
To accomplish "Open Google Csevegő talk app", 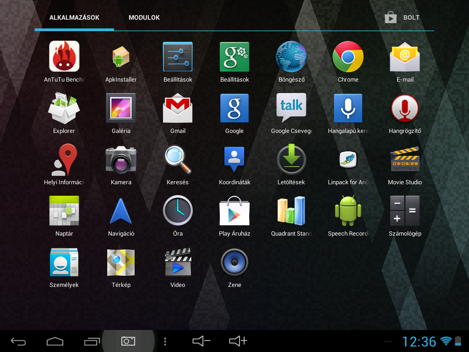I will click(291, 113).
